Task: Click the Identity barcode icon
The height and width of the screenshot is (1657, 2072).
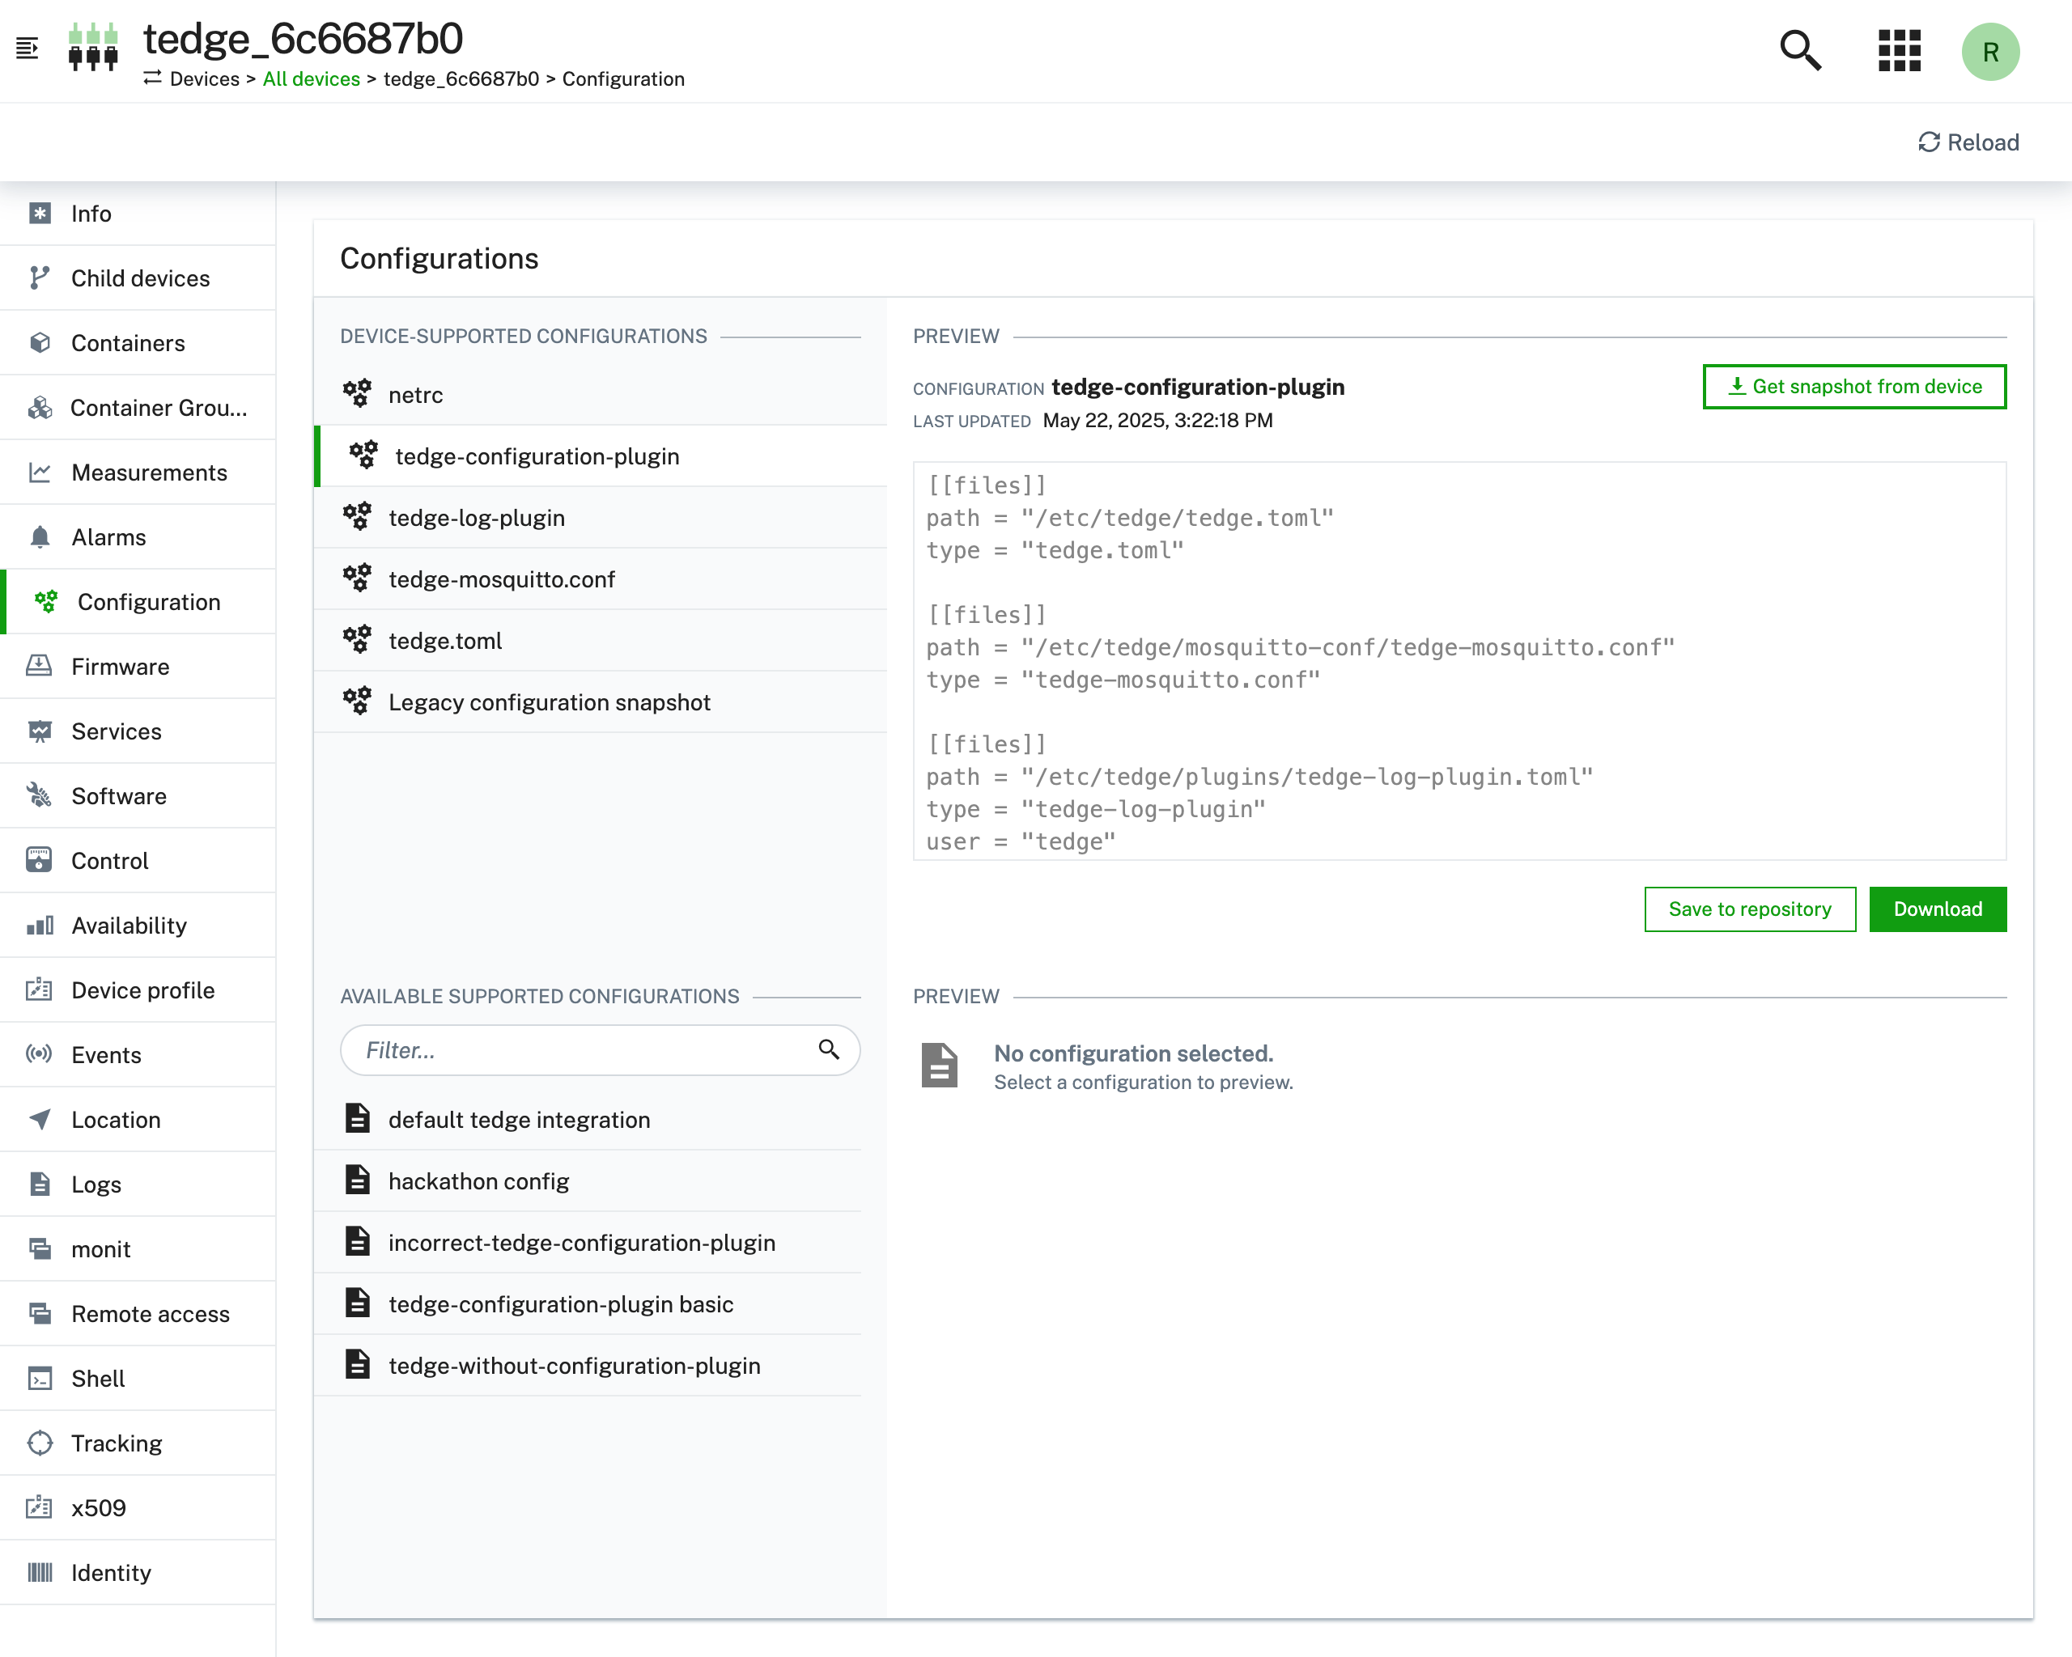Action: [40, 1573]
